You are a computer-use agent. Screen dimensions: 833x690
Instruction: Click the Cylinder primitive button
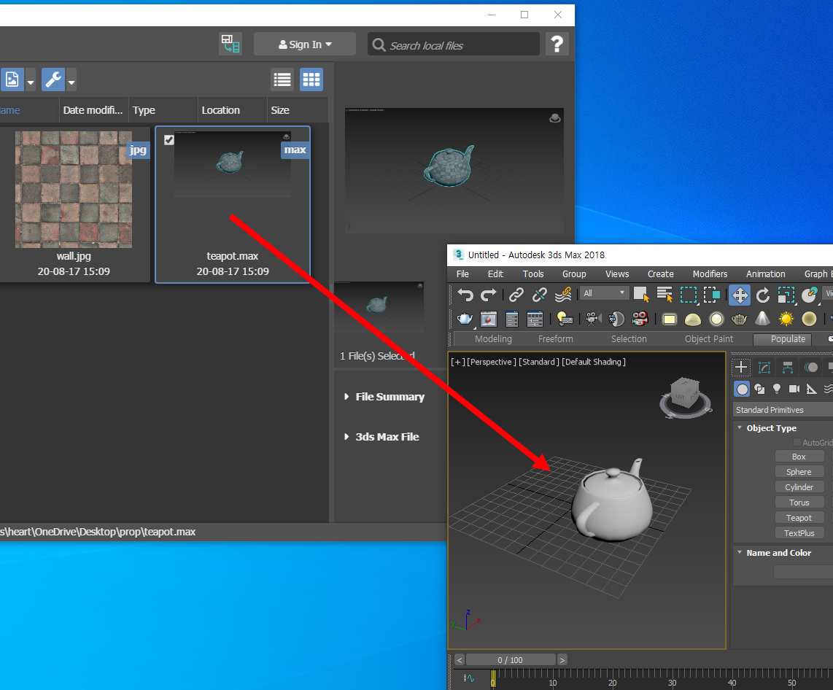799,487
